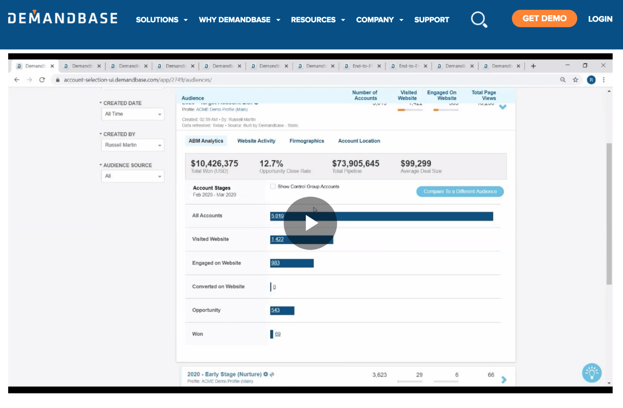Open the Solutions menu
This screenshot has height=408, width=623.
coord(162,20)
